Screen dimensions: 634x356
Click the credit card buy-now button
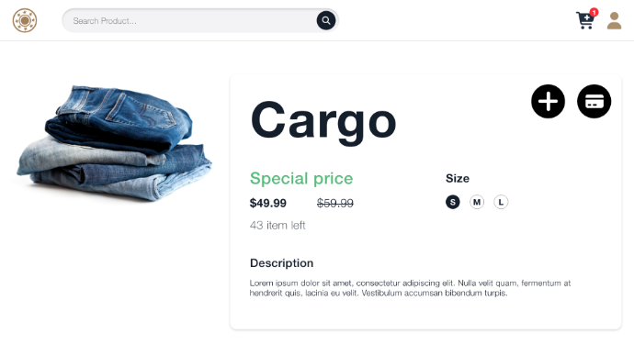tap(594, 101)
